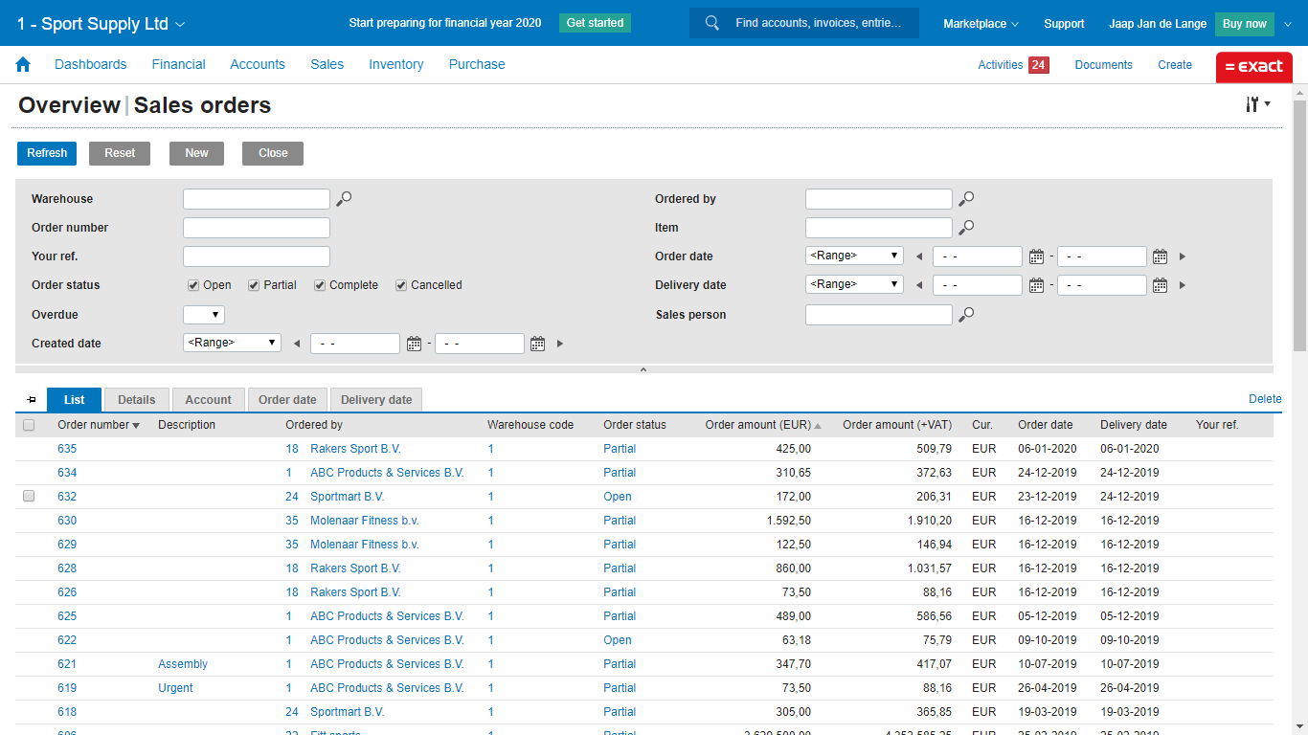The image size is (1308, 735).
Task: Toggle the Partial order status checkbox
Action: click(x=254, y=285)
